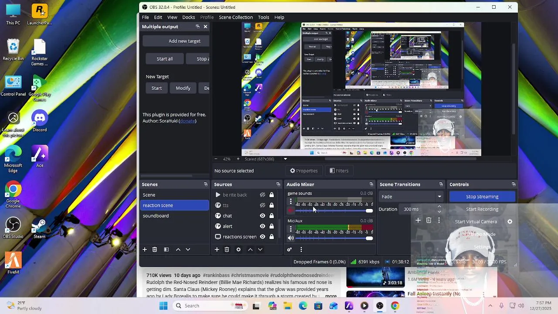This screenshot has width=558, height=314.
Task: Move source up arrow in Sources panel
Action: coord(250,249)
